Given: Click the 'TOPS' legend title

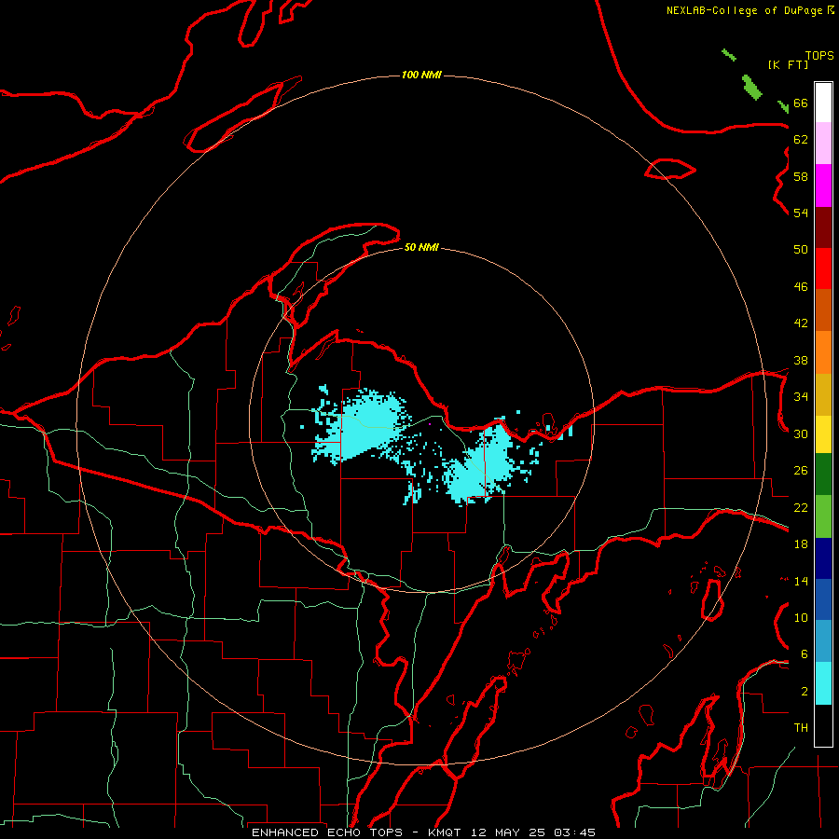Looking at the screenshot, I should coord(819,55).
